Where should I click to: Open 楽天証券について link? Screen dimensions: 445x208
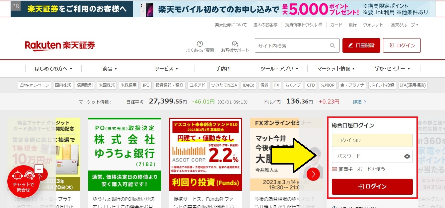coord(231,25)
